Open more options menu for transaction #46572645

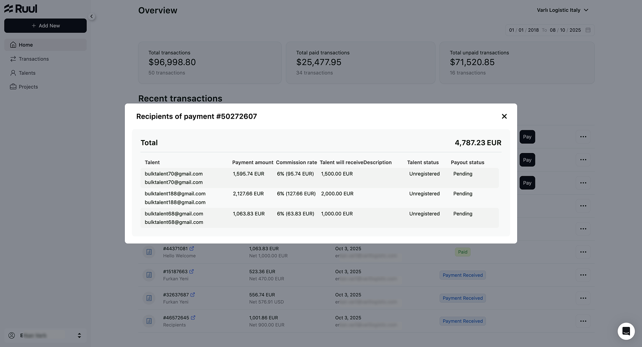(x=583, y=321)
